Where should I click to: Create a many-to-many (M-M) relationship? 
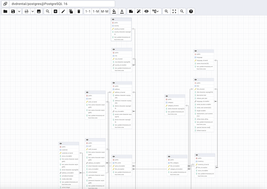(105, 11)
